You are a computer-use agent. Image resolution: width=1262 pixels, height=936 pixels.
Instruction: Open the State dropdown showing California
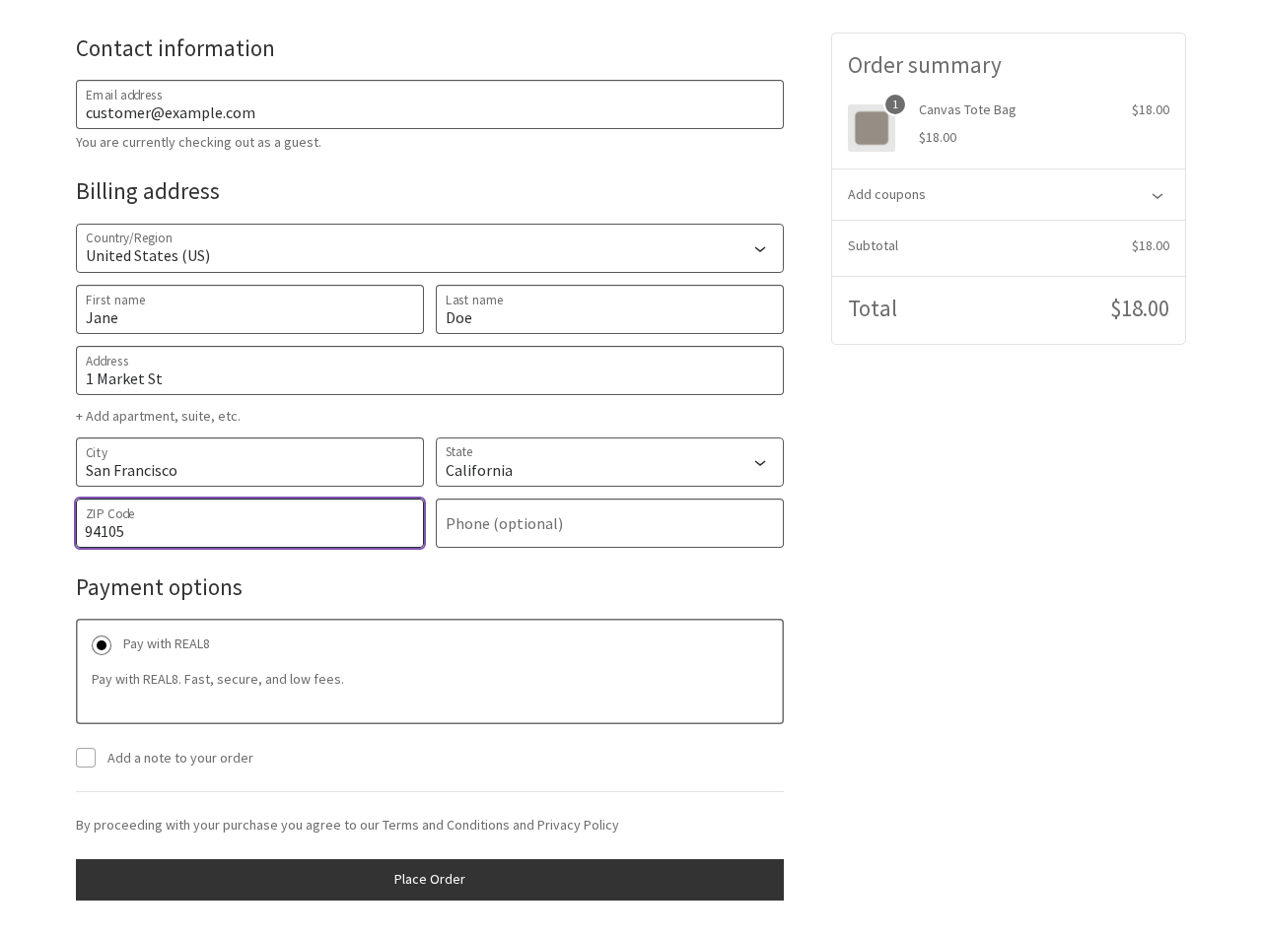tap(609, 462)
